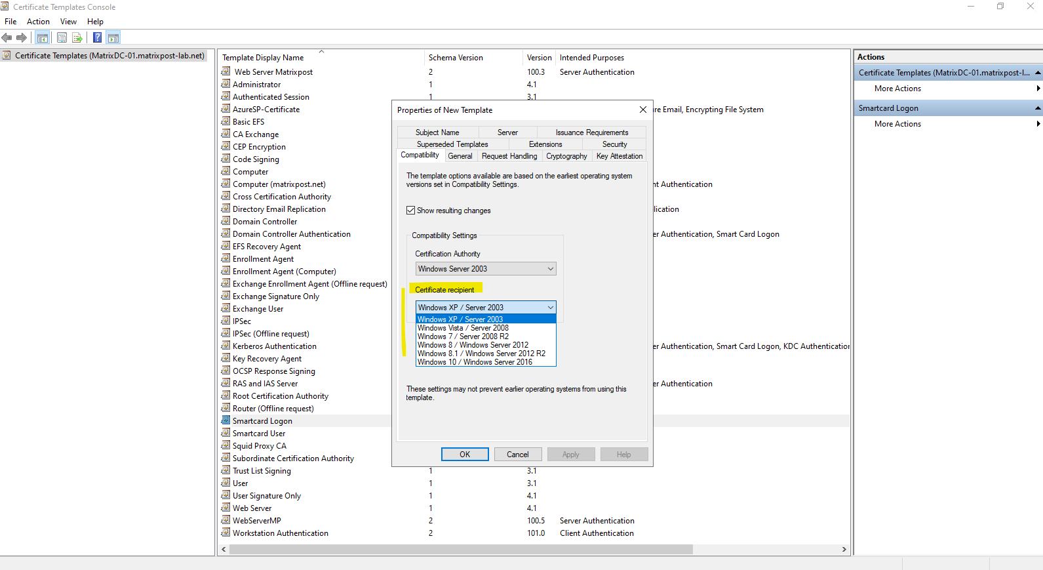The image size is (1043, 570).
Task: Click the template icon beside Web Server Matrixpost
Action: 226,71
